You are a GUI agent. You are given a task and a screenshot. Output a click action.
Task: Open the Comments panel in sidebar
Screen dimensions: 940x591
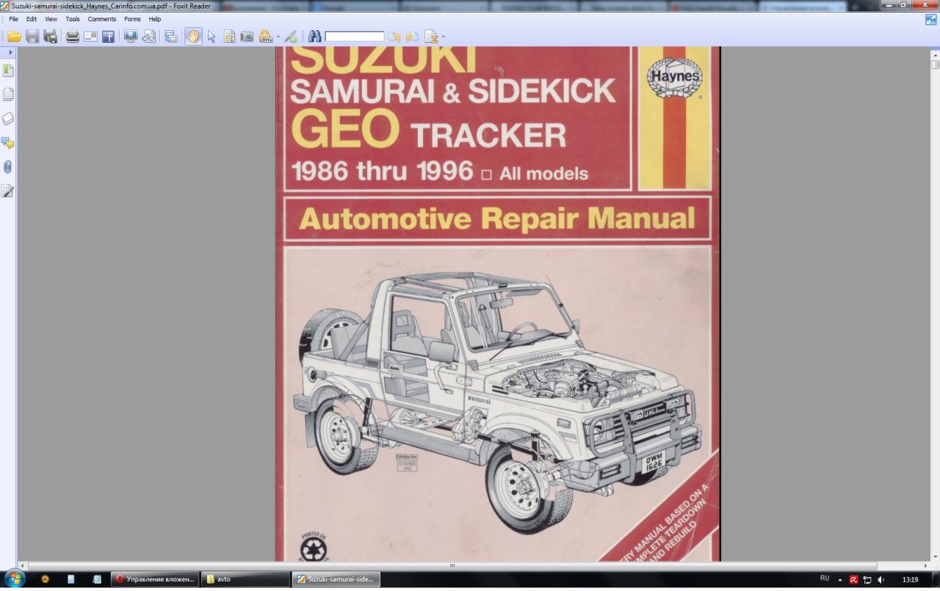point(8,142)
